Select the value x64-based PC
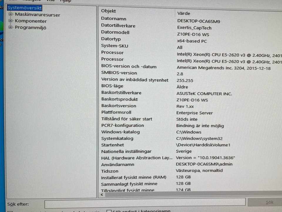 [192, 41]
